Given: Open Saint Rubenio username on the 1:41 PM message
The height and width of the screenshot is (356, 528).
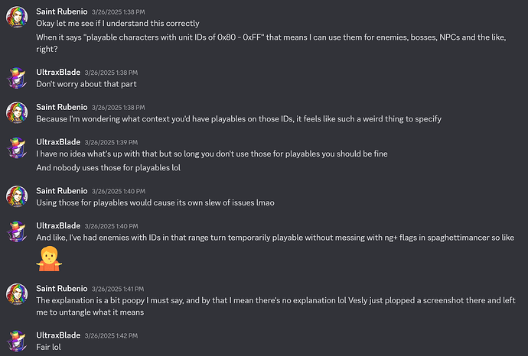Looking at the screenshot, I should [x=61, y=289].
